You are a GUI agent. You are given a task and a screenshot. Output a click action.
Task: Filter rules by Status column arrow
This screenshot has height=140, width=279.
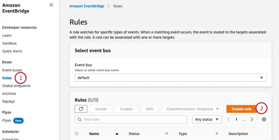pos(167,134)
